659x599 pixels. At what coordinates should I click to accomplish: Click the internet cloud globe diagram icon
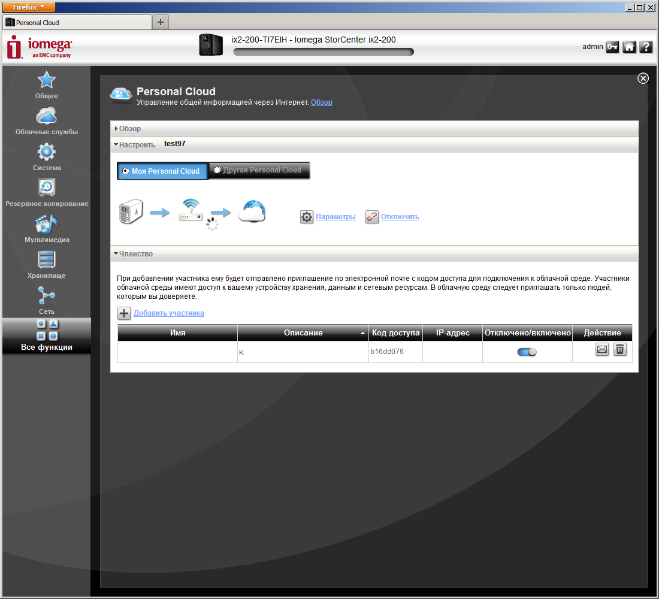pos(252,211)
